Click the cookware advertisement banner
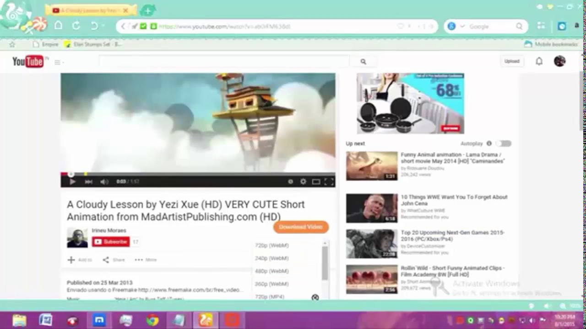586x329 pixels. (410, 103)
